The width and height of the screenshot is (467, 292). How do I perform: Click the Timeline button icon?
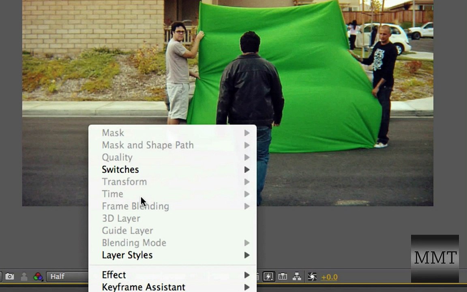(283, 277)
